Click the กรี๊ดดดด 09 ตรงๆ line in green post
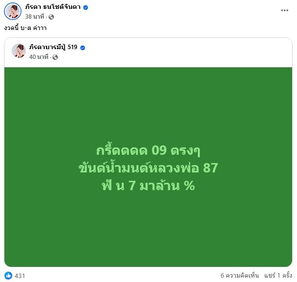Screen dimensions: 297x282 tap(148, 150)
